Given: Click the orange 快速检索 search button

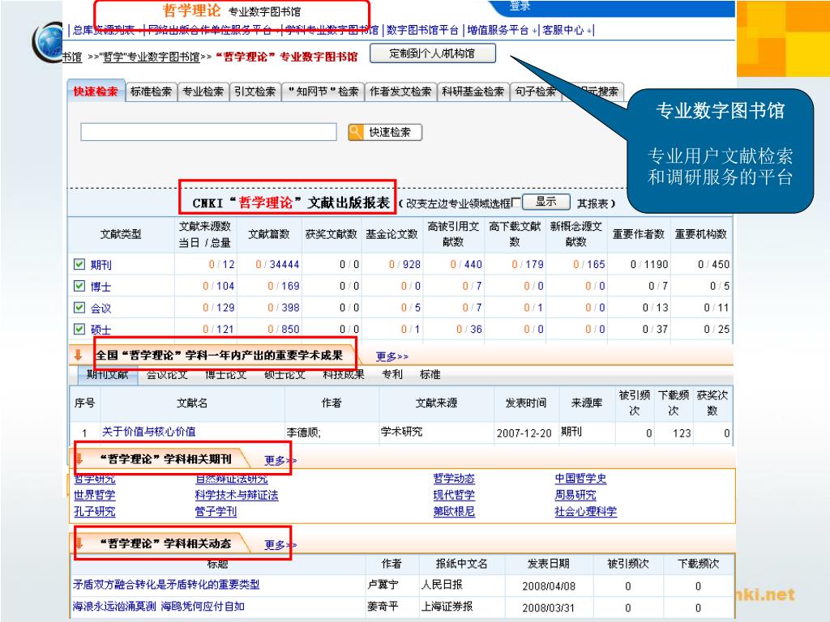Looking at the screenshot, I should (385, 132).
